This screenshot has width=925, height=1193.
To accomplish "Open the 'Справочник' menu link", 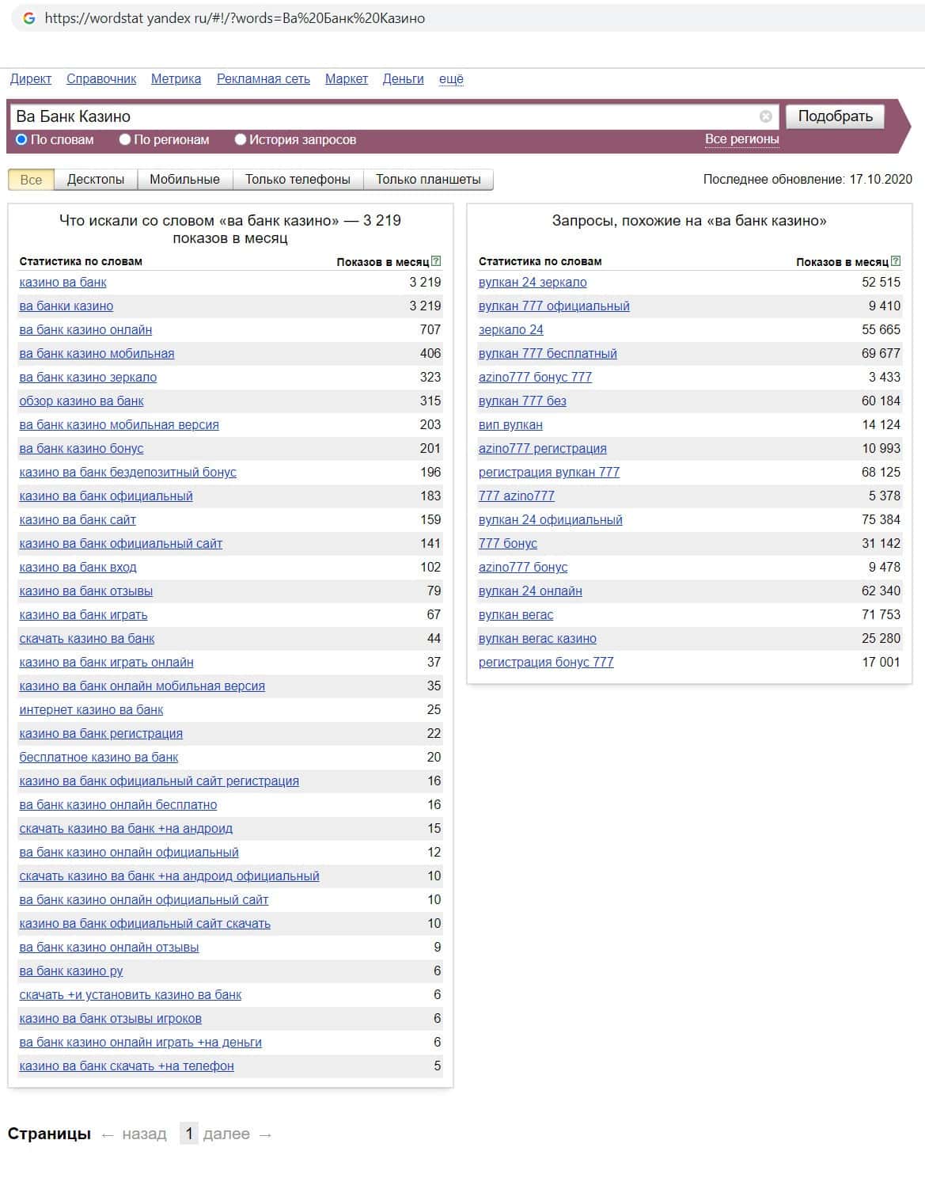I will pyautogui.click(x=101, y=79).
